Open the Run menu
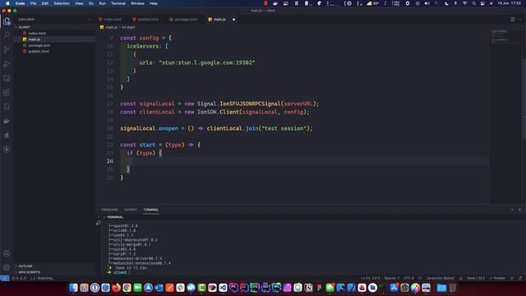Viewport: 526px width, 296px height. pyautogui.click(x=102, y=3)
